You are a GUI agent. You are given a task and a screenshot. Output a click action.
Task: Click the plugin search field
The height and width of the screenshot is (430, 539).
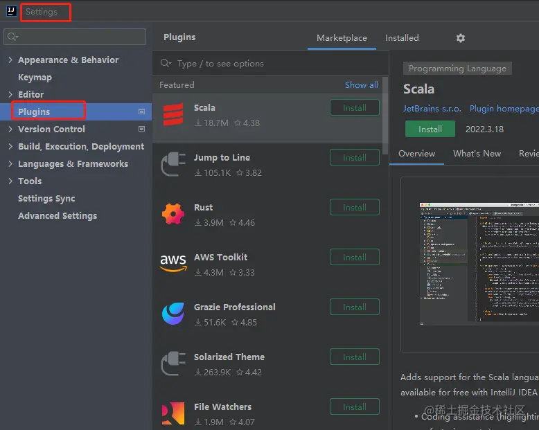point(270,63)
